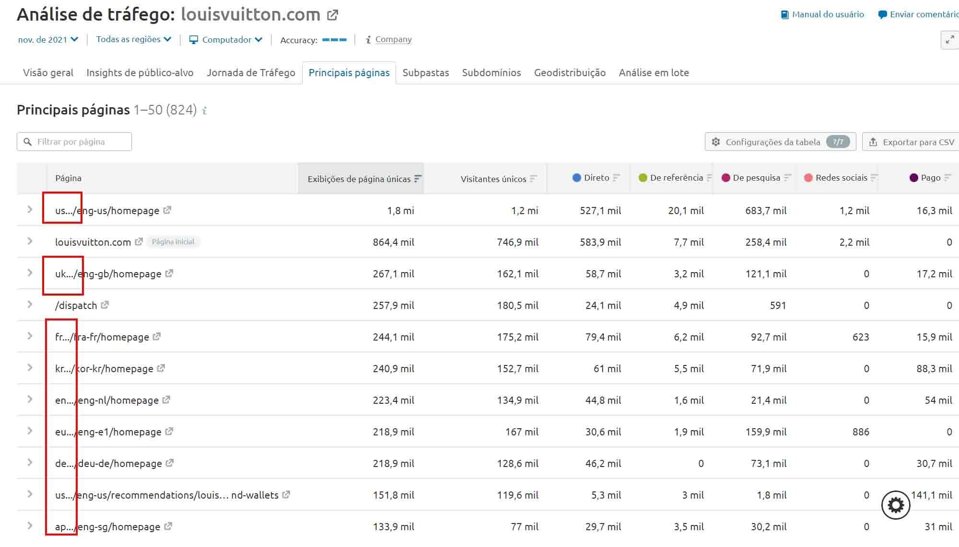Click the floating gear settings icon

click(896, 505)
